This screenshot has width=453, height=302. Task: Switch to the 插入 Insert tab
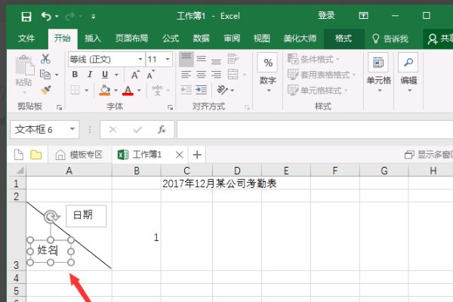coord(93,39)
